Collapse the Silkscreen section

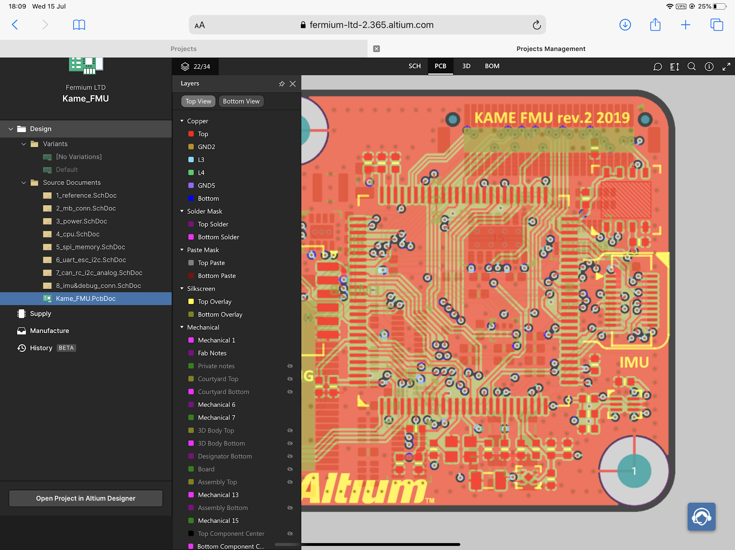(181, 289)
